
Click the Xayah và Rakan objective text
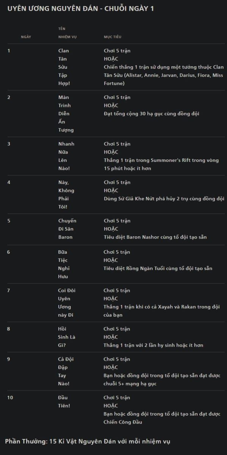(162, 311)
